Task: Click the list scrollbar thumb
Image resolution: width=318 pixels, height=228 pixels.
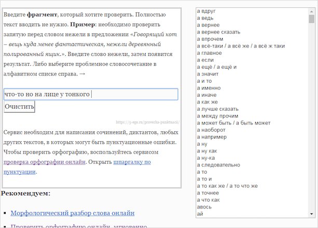Action: click(x=312, y=19)
